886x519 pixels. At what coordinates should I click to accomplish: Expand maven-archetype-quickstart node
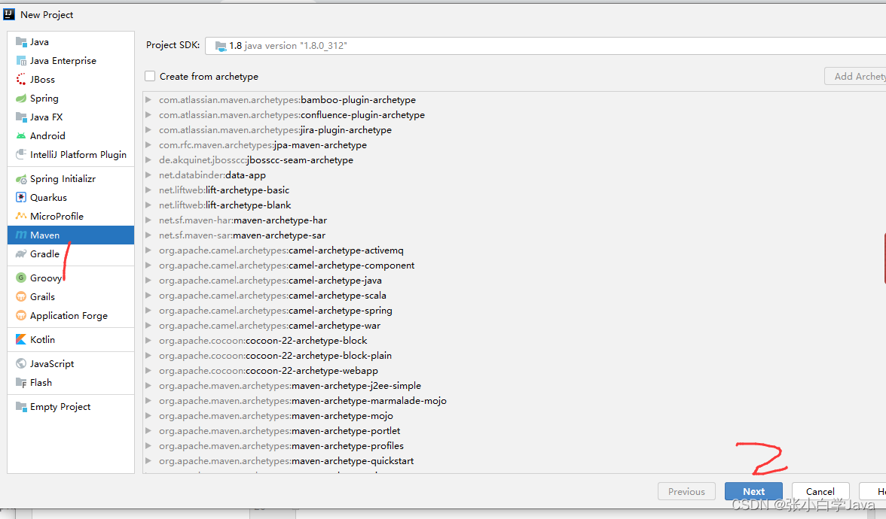click(x=148, y=461)
